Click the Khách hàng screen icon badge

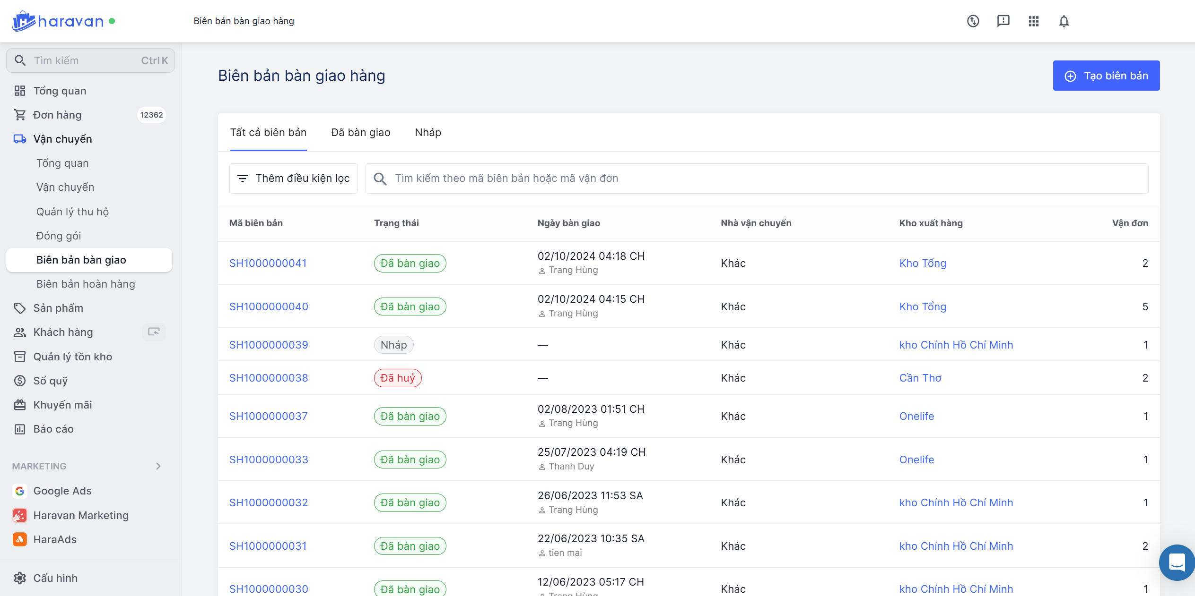[x=154, y=332]
